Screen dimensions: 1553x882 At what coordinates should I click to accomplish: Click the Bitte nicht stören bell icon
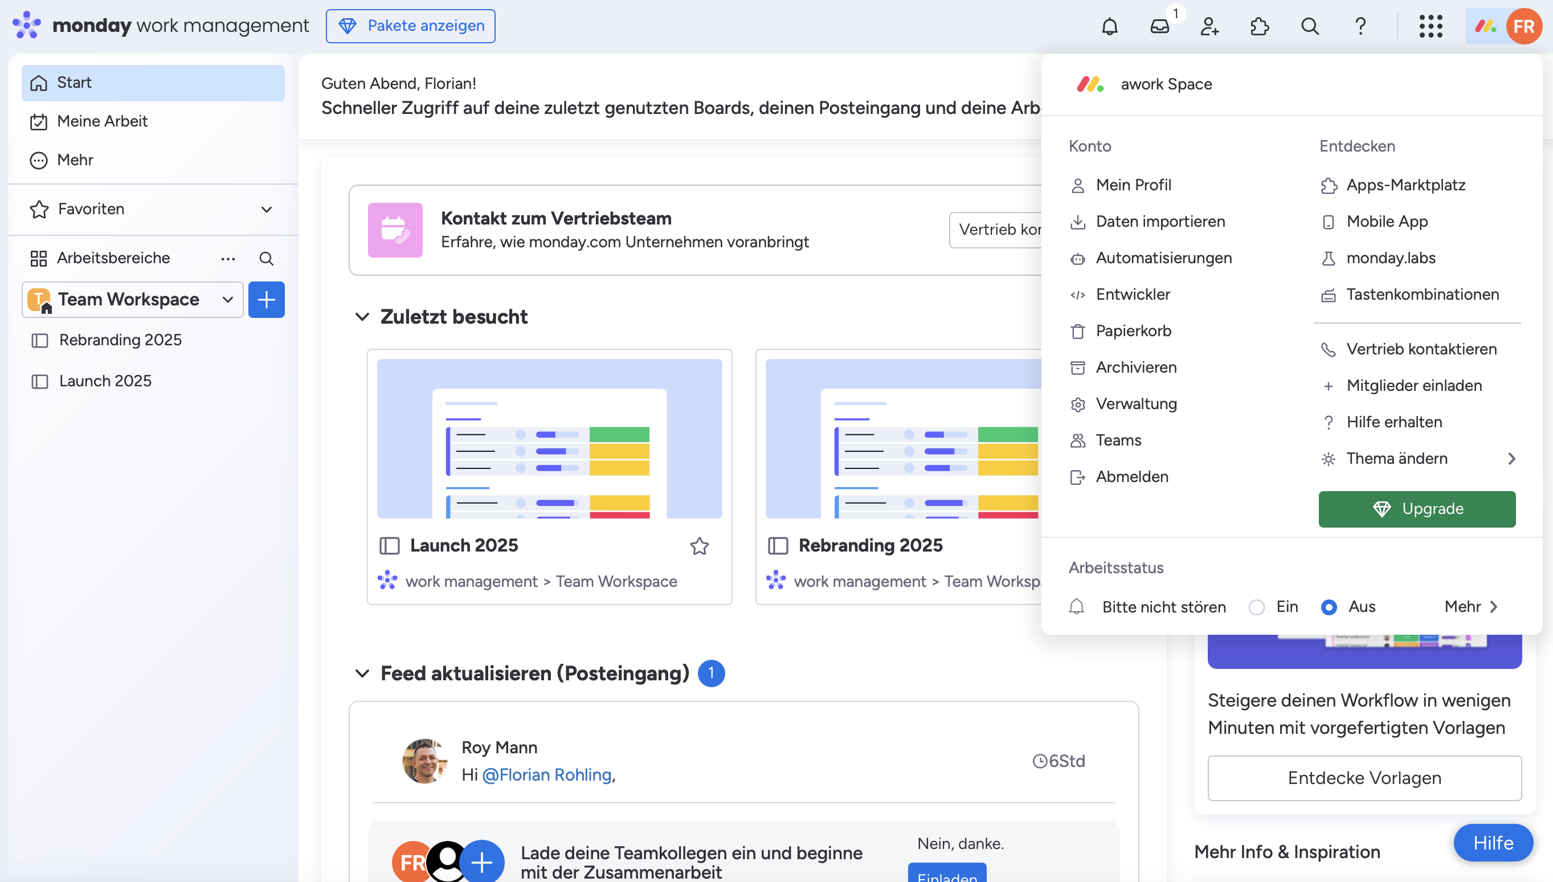(x=1077, y=607)
